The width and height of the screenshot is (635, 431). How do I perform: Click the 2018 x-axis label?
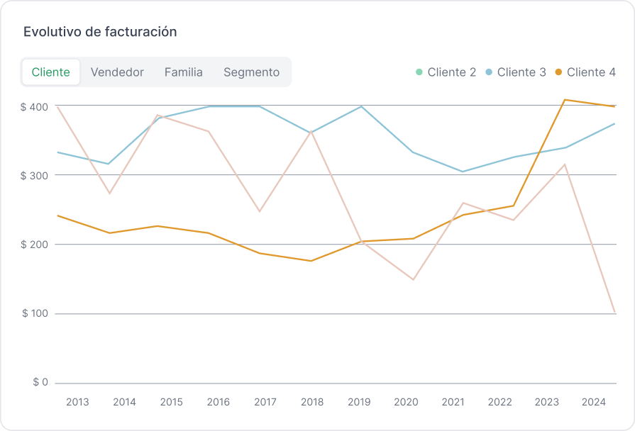pos(312,402)
